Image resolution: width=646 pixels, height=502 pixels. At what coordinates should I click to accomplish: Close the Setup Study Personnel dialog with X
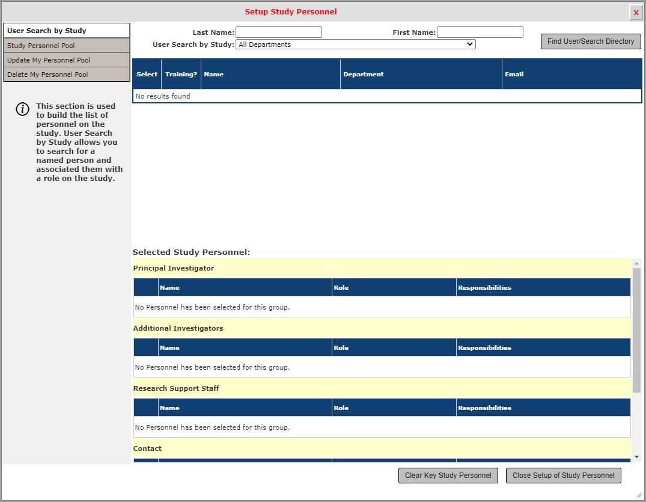(636, 13)
